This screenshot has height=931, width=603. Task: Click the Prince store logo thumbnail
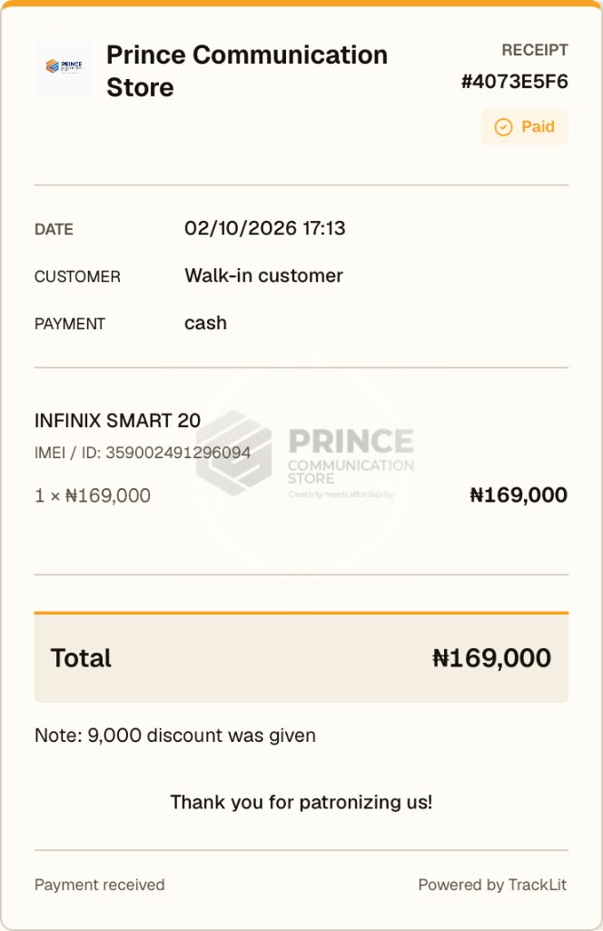pyautogui.click(x=64, y=69)
